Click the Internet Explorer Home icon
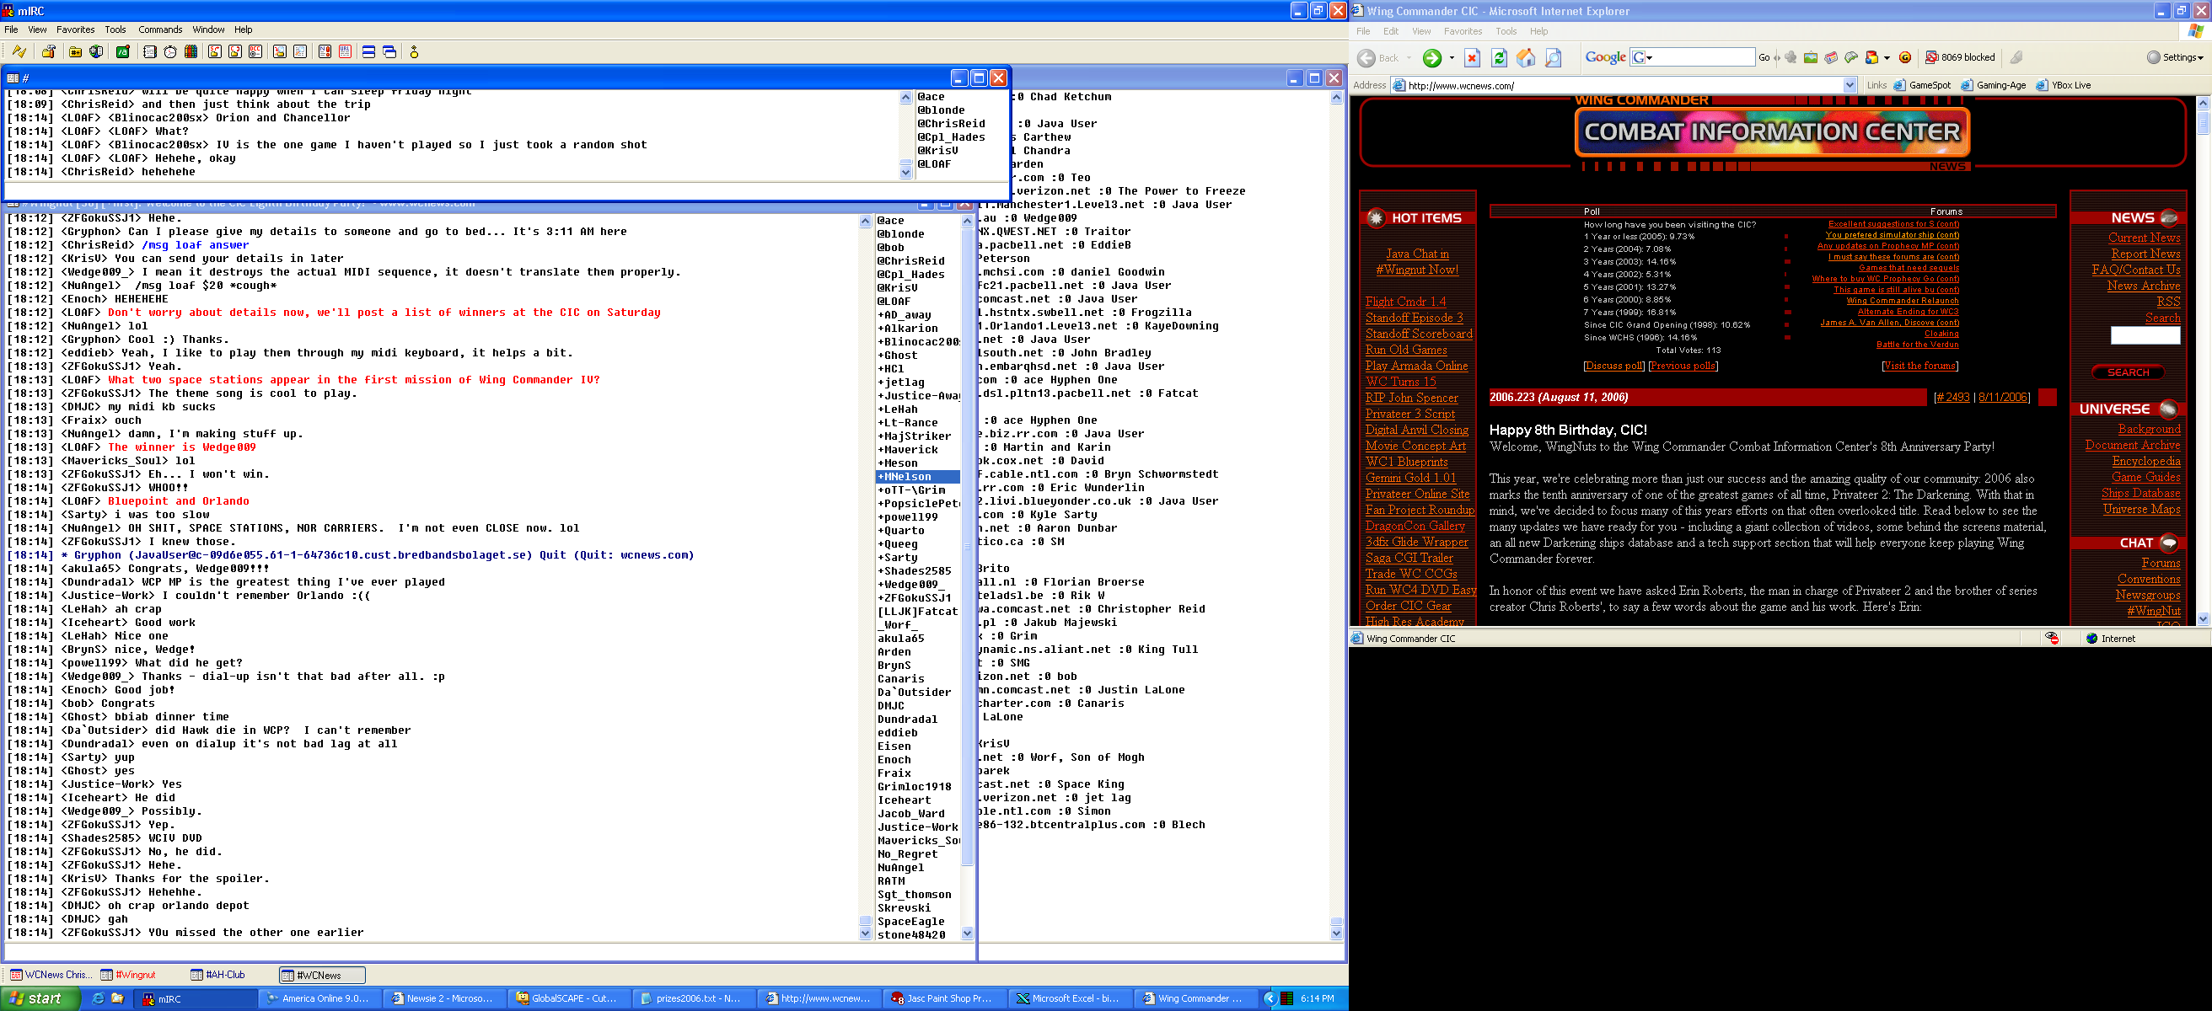Viewport: 2212px width, 1011px height. click(1526, 57)
